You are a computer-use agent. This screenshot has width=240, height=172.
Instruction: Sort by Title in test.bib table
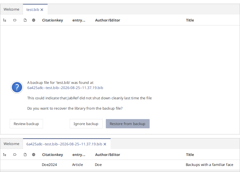(190, 20)
